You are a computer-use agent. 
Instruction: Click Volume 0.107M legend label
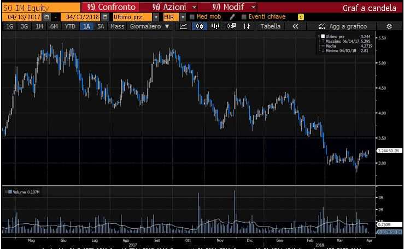(26, 192)
